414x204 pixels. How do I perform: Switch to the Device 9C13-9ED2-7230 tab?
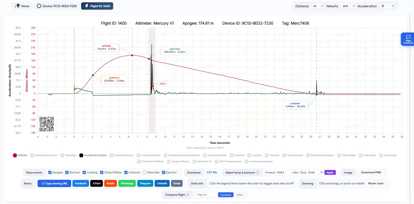56,6
